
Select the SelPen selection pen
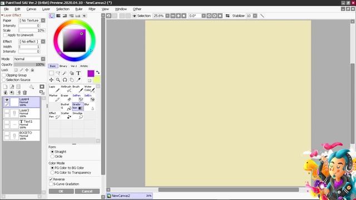pyautogui.click(x=78, y=98)
